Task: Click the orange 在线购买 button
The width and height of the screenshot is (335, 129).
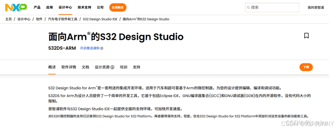Action: pyautogui.click(x=118, y=8)
